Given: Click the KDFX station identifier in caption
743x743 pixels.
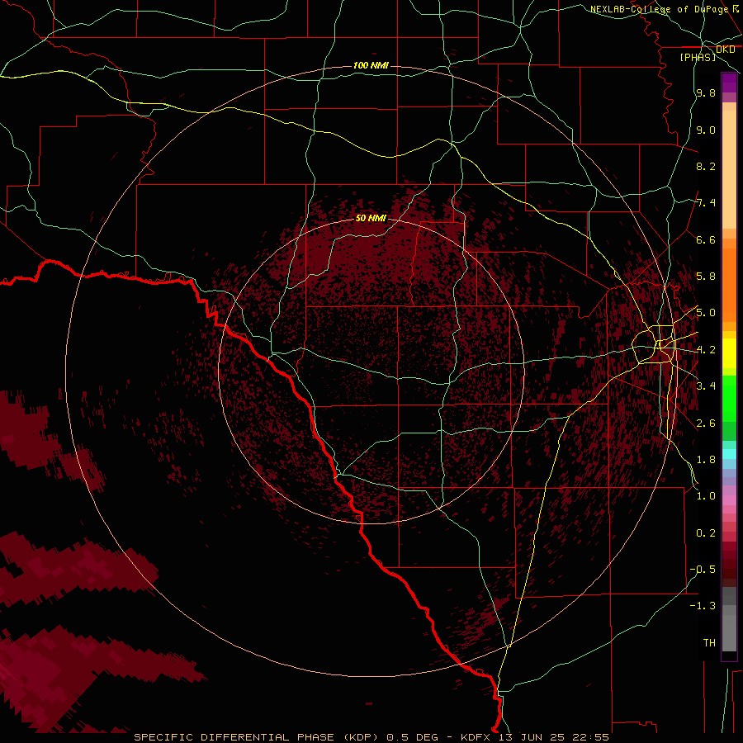Looking at the screenshot, I should coord(477,737).
